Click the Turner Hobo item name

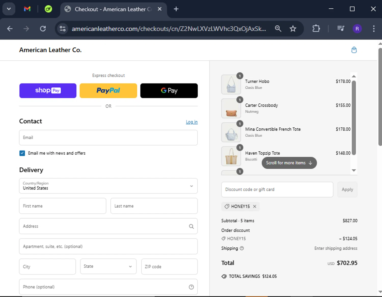coord(257,82)
